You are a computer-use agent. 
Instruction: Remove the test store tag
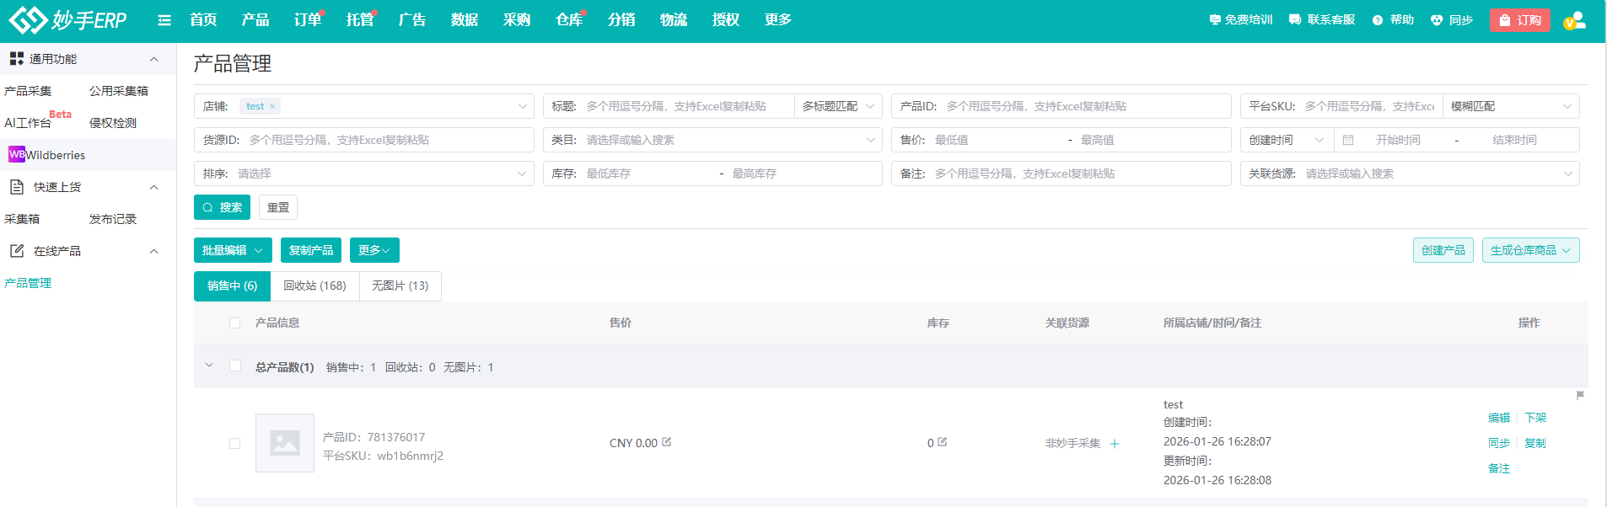click(272, 107)
